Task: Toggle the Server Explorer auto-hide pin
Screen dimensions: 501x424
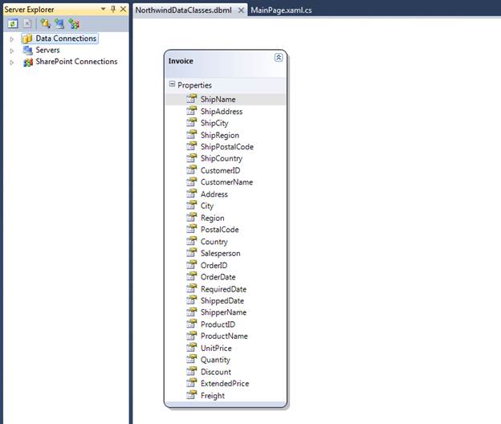Action: [x=112, y=9]
